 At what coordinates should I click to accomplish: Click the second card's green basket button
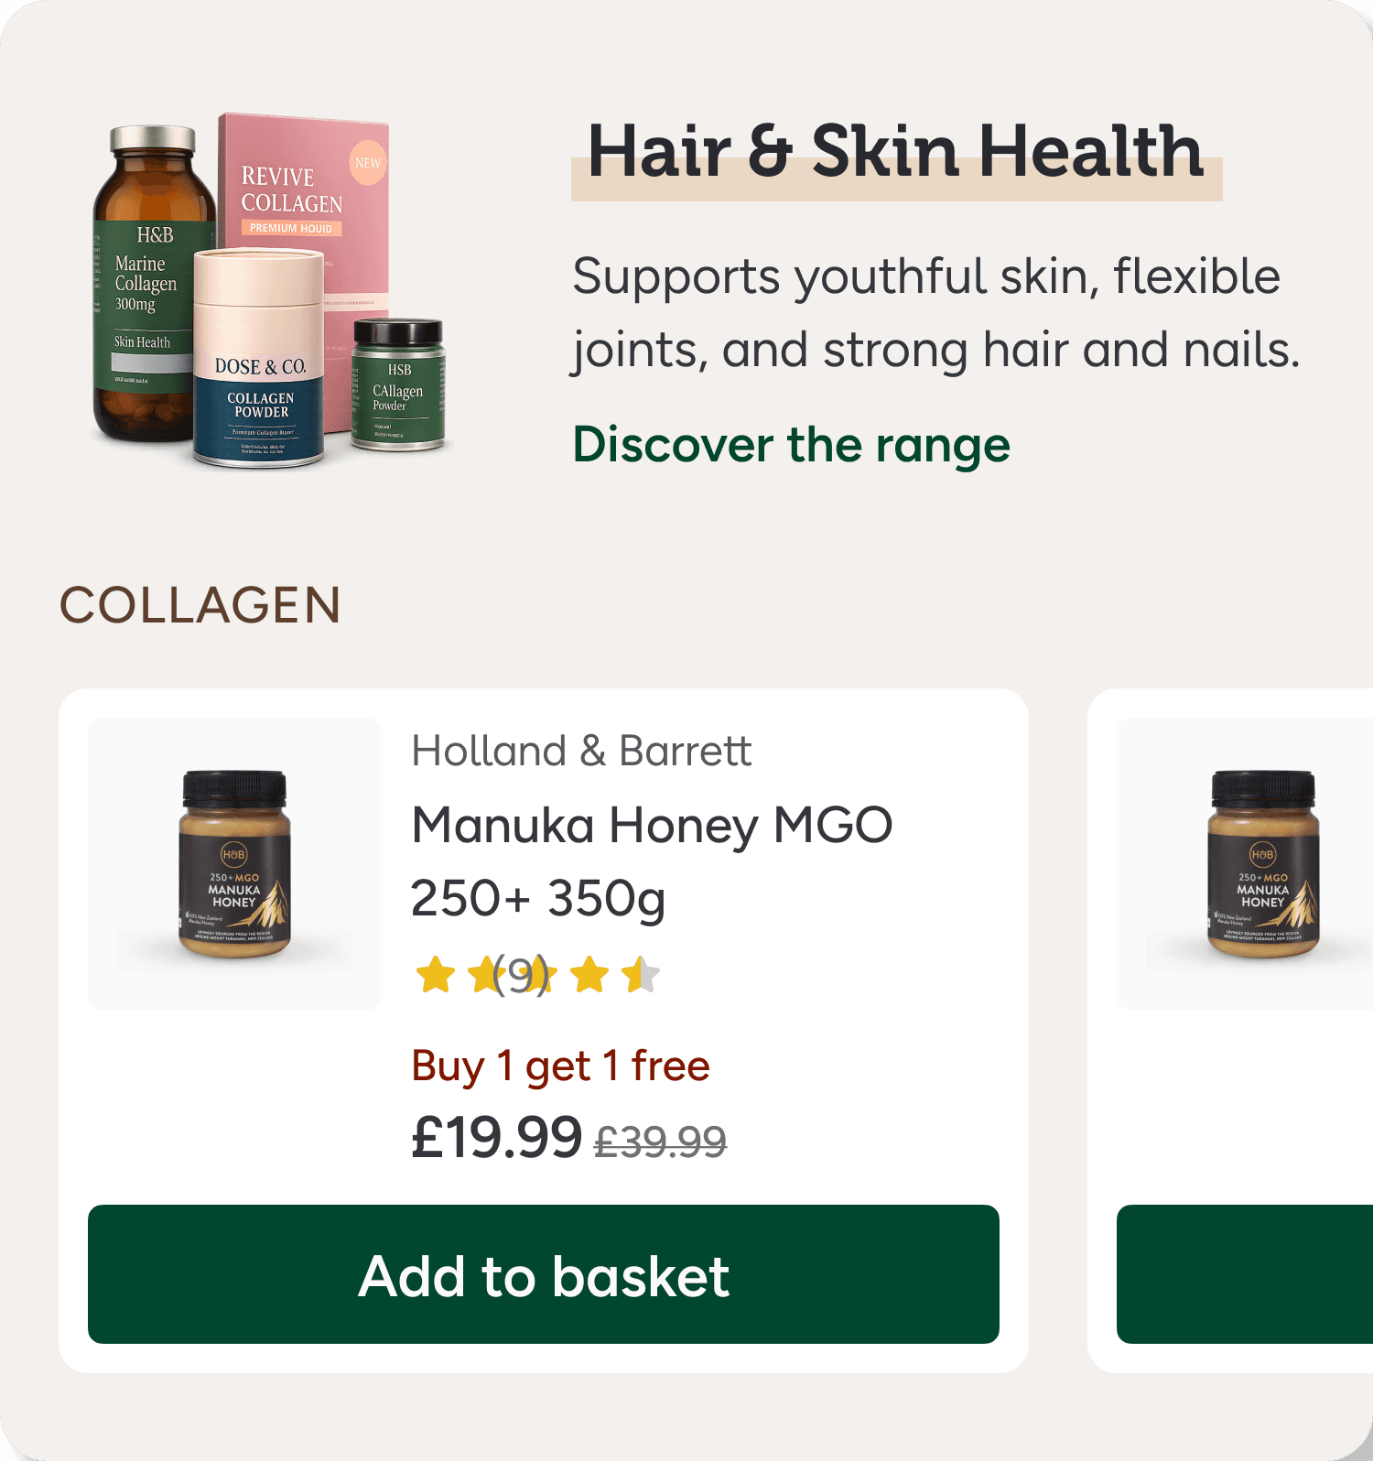pyautogui.click(x=1245, y=1274)
